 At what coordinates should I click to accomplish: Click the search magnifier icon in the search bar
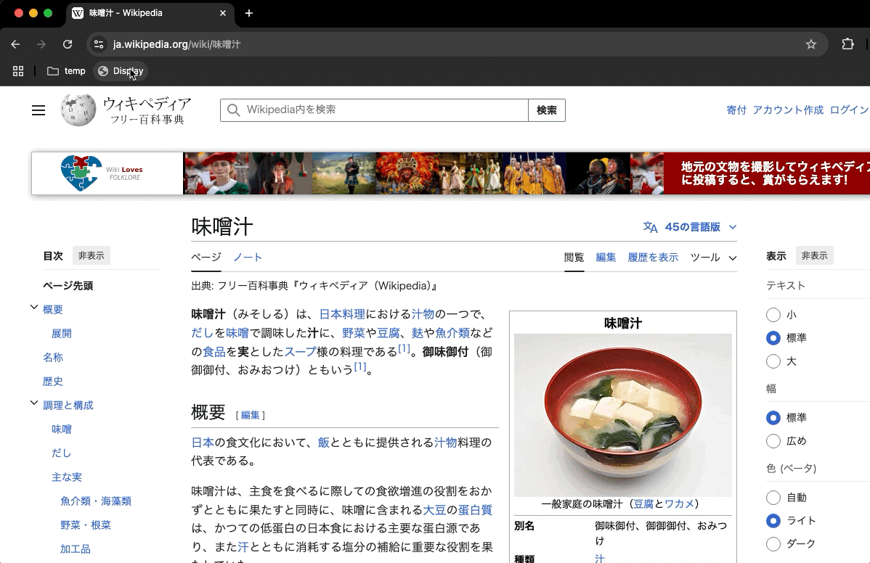[x=233, y=110]
